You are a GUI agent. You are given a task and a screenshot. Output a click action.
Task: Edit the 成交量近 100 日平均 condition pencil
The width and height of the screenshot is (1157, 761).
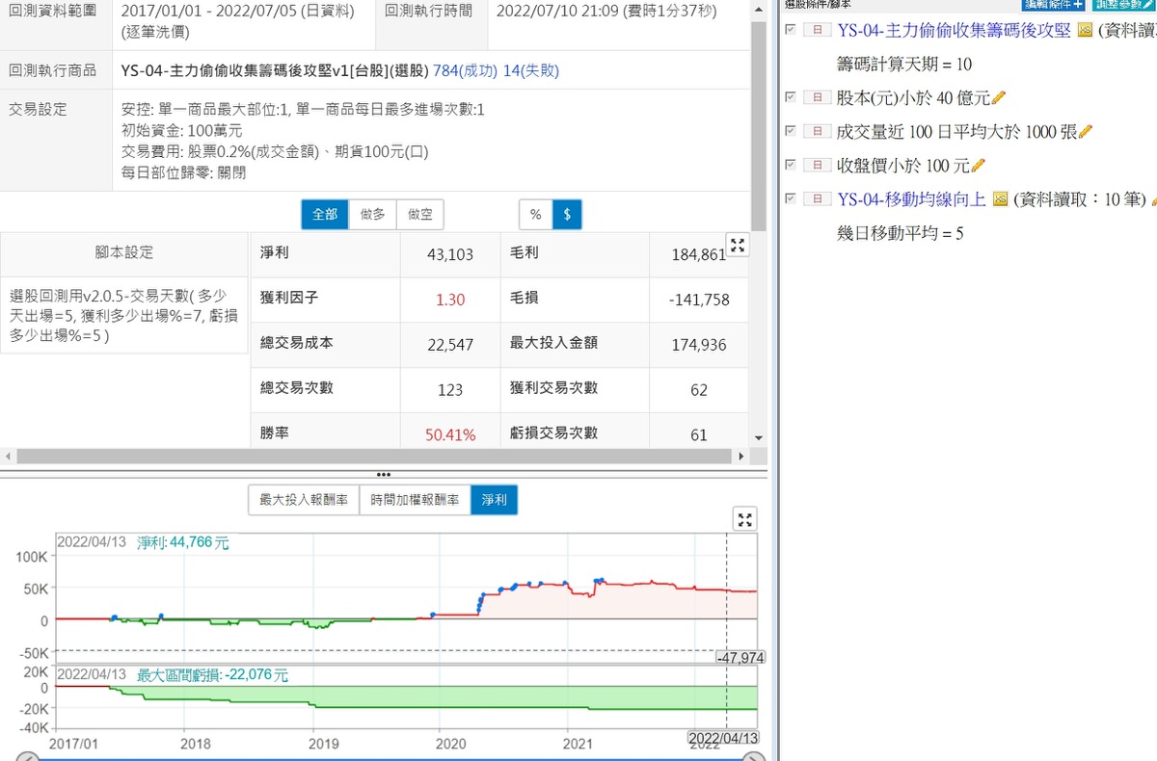click(x=1086, y=131)
